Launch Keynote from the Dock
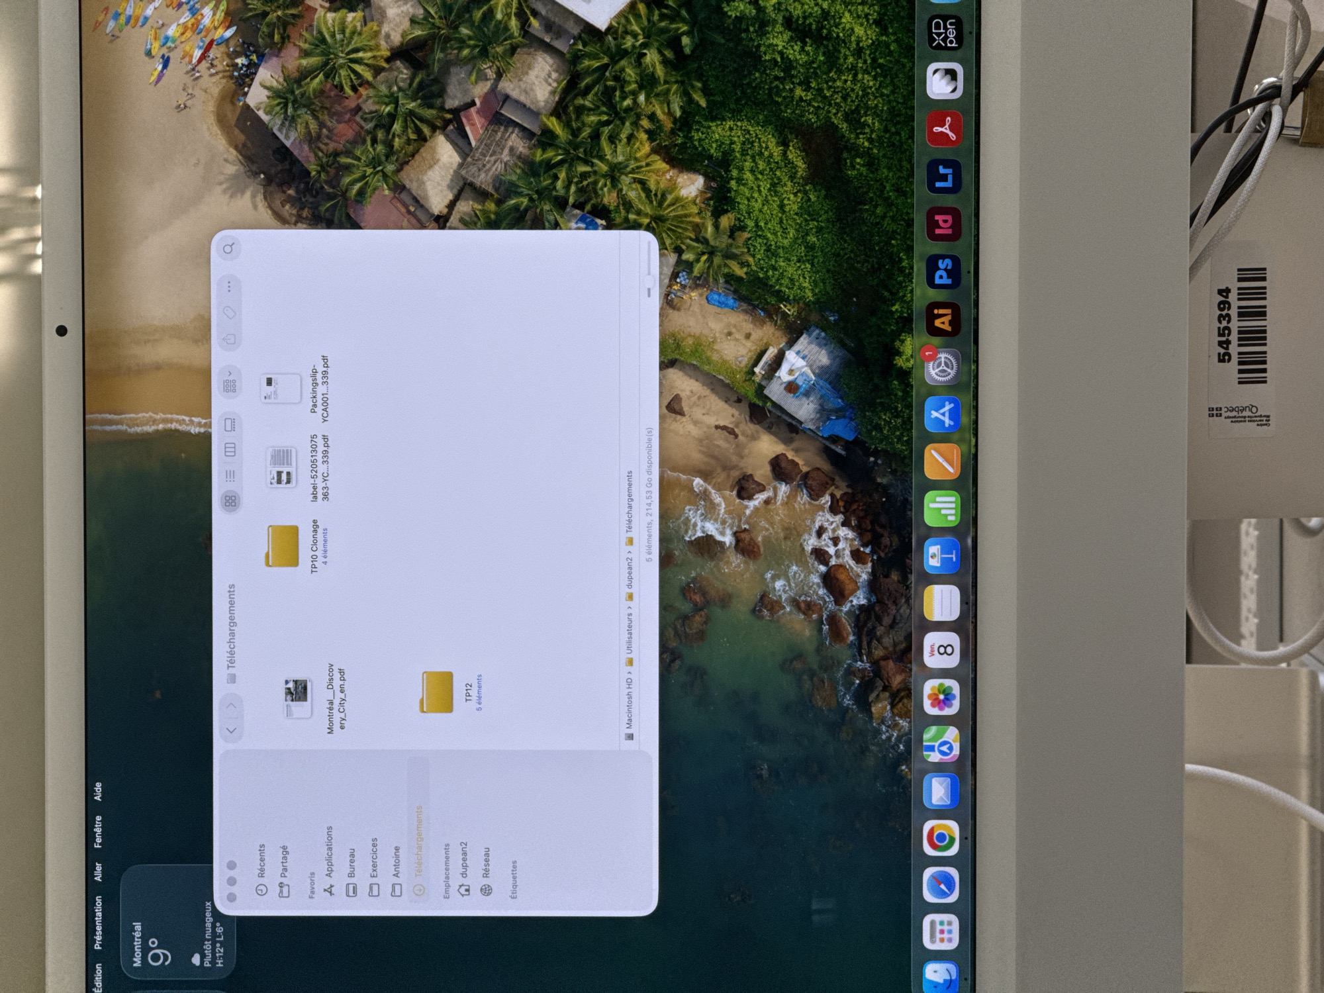Viewport: 1324px width, 993px height. (941, 555)
